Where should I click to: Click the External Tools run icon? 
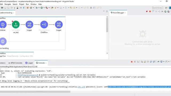(47, 8)
